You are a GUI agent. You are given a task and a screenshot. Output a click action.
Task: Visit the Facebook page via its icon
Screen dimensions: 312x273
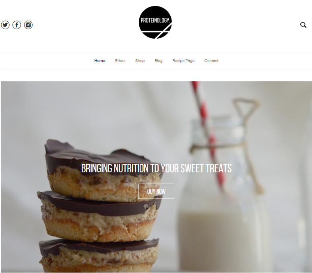pos(17,25)
